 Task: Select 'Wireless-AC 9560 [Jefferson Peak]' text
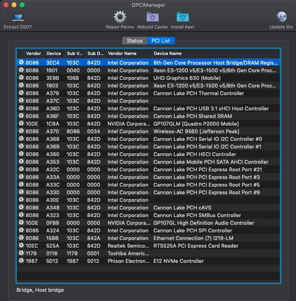[196, 132]
